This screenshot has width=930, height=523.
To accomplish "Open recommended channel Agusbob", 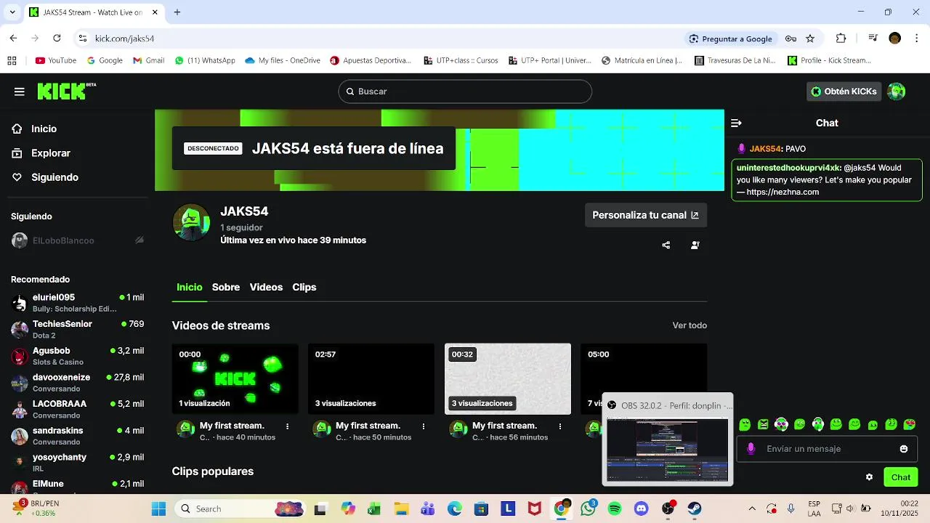I will 77,356.
